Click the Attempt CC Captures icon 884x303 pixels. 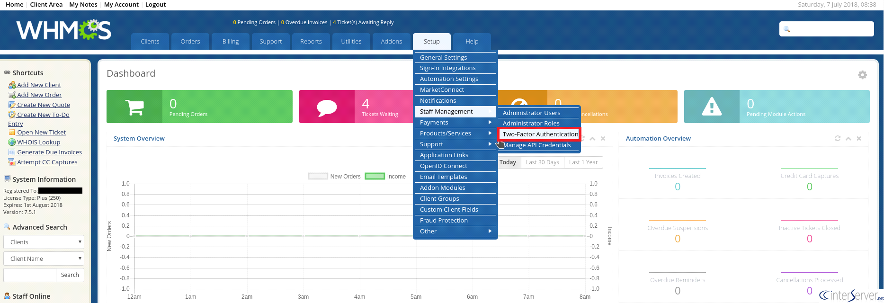point(12,162)
